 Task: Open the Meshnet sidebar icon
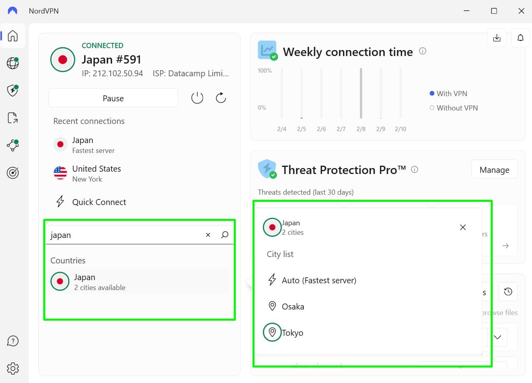[x=13, y=145]
